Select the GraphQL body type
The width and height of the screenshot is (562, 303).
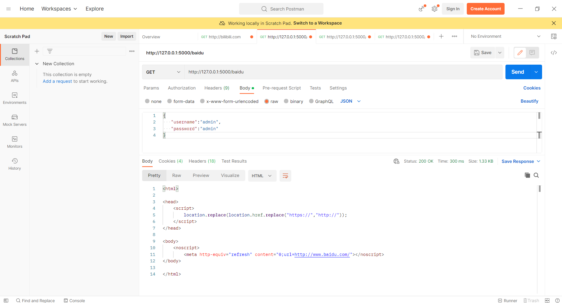pos(321,101)
